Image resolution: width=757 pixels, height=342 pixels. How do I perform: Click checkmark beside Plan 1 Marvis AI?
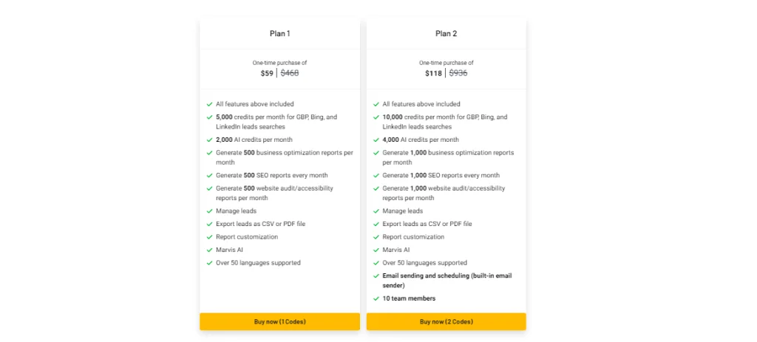coord(210,250)
